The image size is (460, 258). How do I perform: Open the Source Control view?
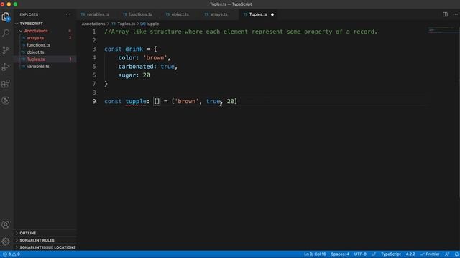pyautogui.click(x=6, y=49)
